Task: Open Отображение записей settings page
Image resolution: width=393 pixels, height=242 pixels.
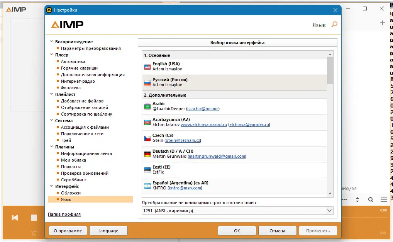Action: click(85, 107)
